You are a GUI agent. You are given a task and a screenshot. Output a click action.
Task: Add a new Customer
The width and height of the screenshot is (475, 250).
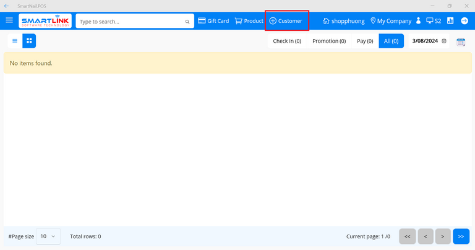286,21
